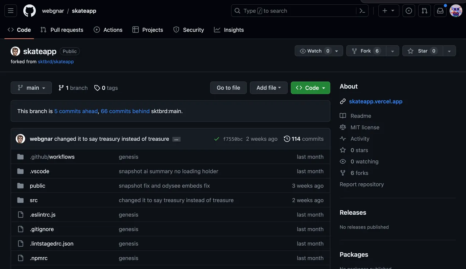Open the src folder name link
The image size is (466, 269).
34,200
